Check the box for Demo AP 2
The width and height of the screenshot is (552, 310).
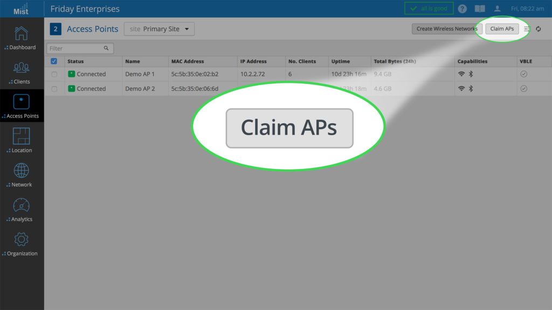[54, 89]
